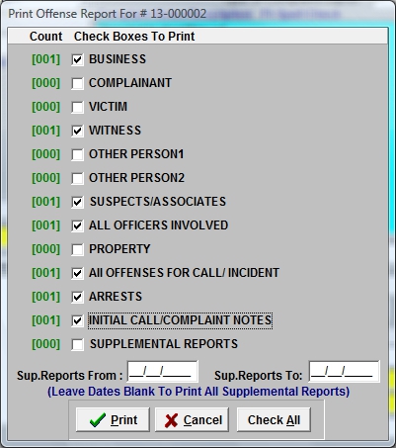Click the Sup.Reports From date field
This screenshot has height=448, width=396.
[163, 372]
